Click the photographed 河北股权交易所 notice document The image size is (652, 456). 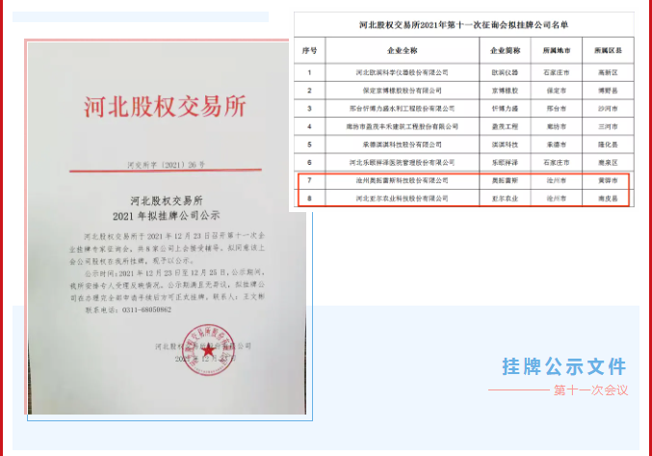point(167,228)
